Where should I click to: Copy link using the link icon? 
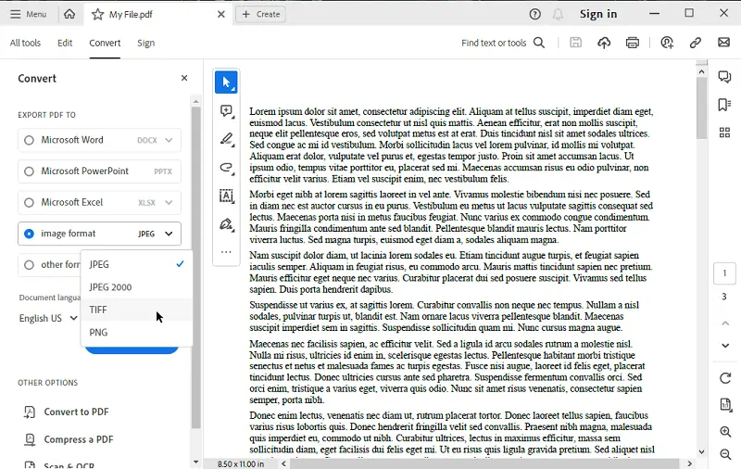(x=696, y=43)
